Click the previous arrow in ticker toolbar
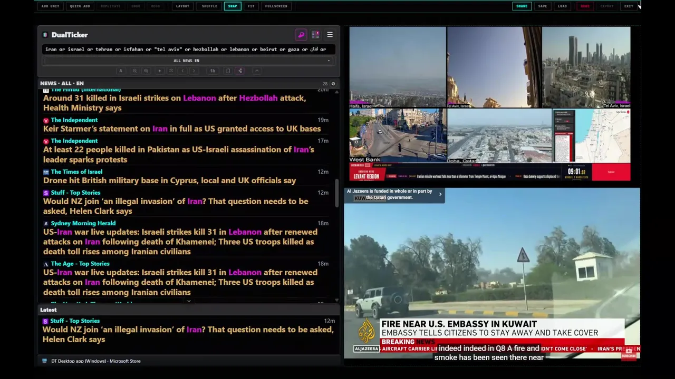 (x=182, y=71)
